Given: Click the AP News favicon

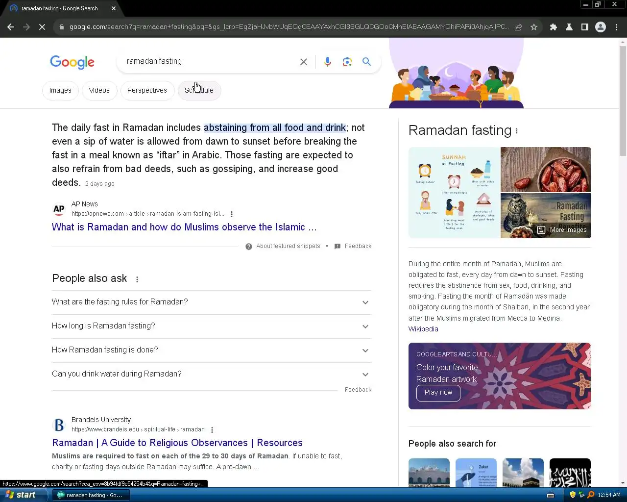Looking at the screenshot, I should 59,209.
